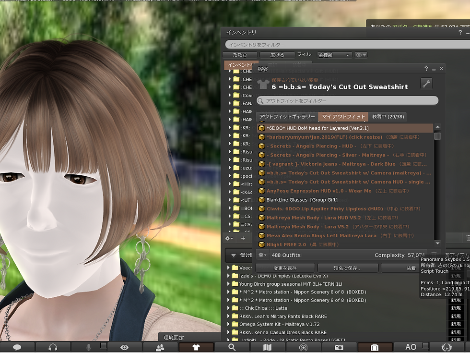This screenshot has height=353, width=470.
Task: Open gear menu below inventory folder list
Action: click(x=229, y=238)
